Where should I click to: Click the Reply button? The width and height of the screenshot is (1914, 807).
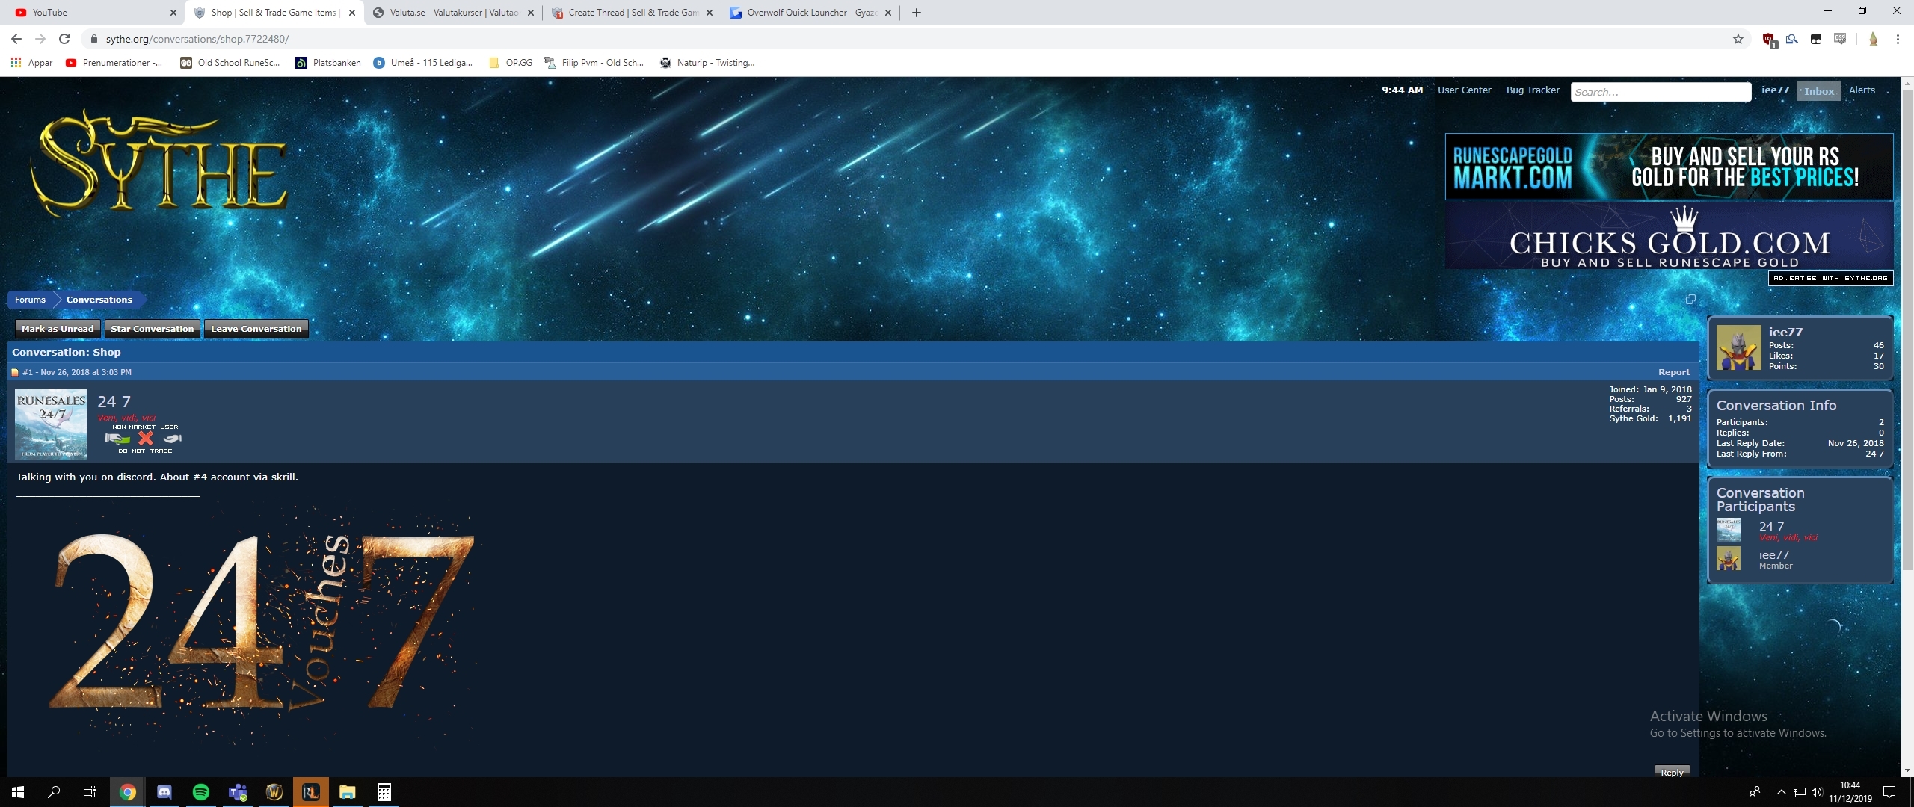1672,773
